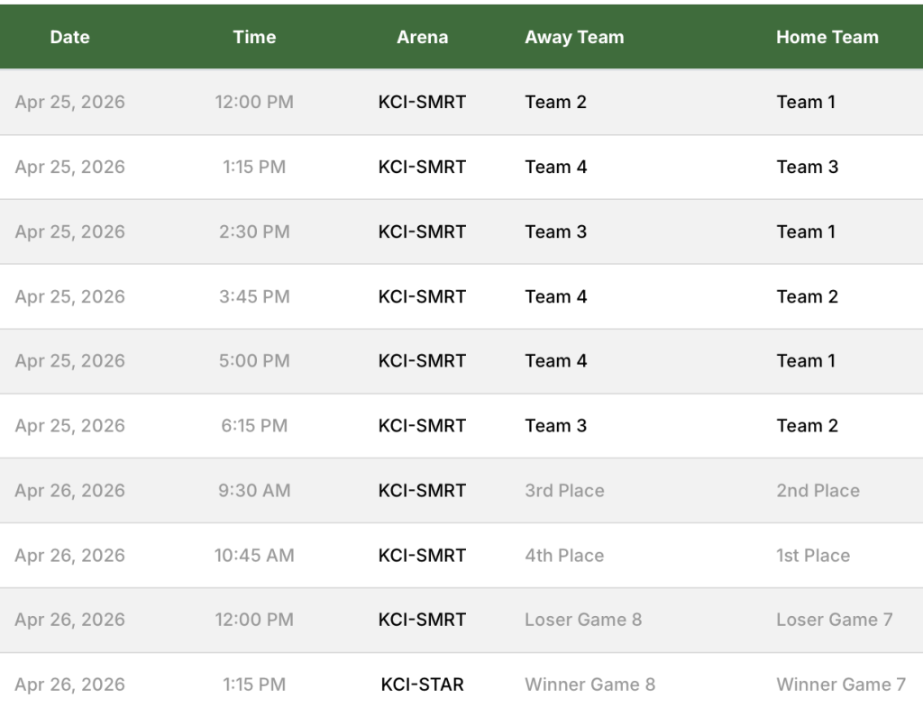Click KCI-SMRT arena in the 9:30 AM row

tap(422, 491)
